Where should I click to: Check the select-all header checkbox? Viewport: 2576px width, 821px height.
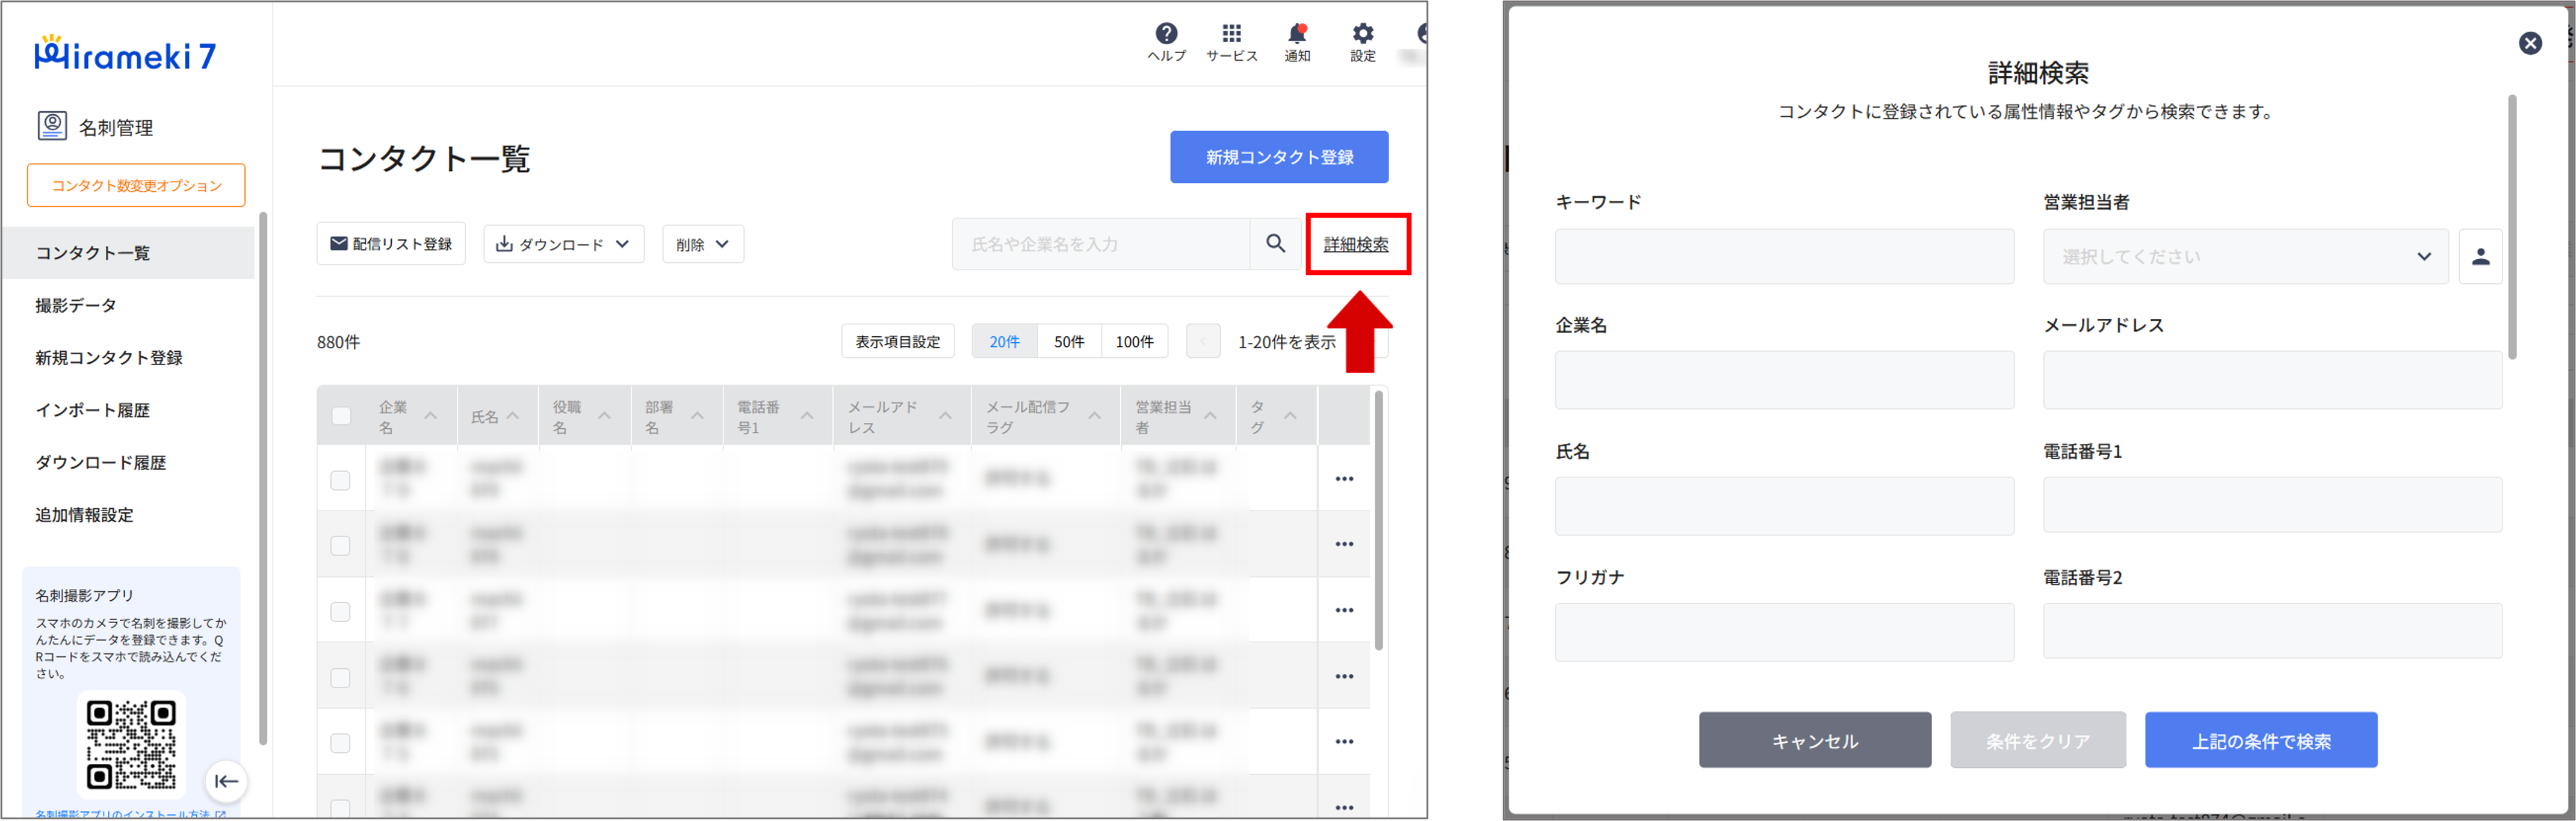[x=341, y=416]
